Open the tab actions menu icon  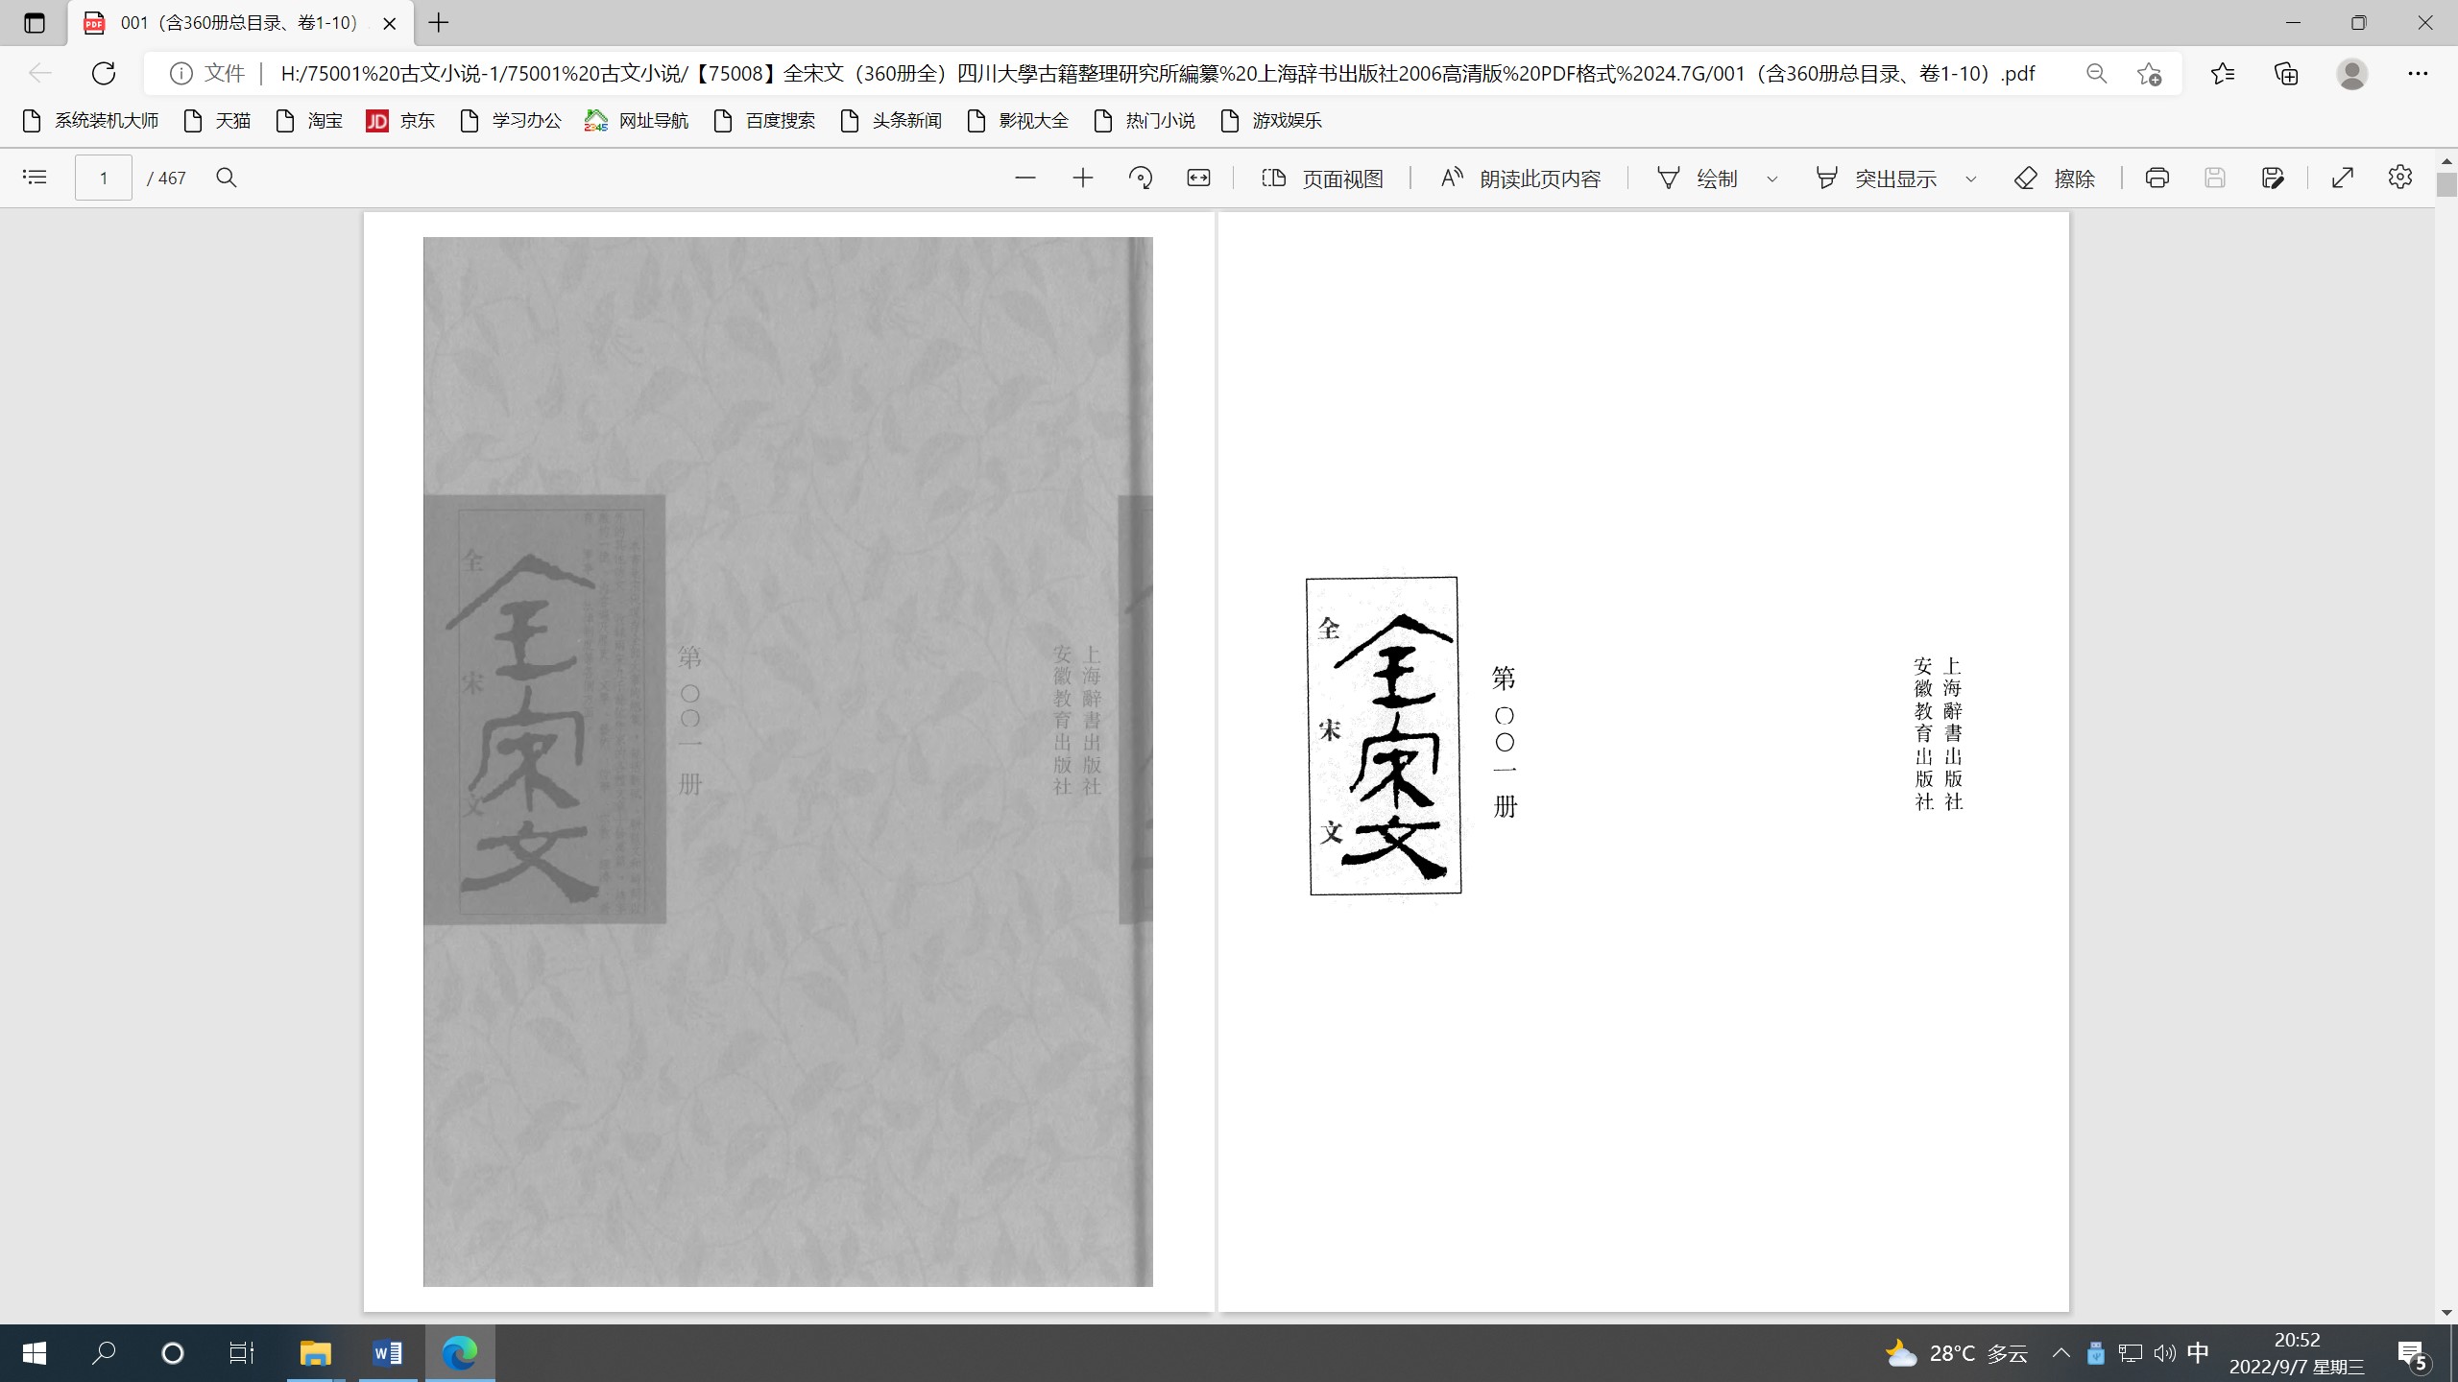[35, 23]
